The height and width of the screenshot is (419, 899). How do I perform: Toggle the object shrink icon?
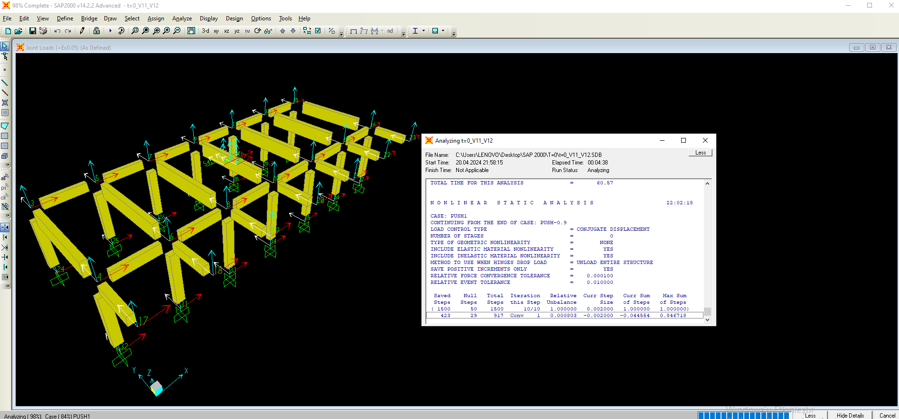(x=307, y=31)
